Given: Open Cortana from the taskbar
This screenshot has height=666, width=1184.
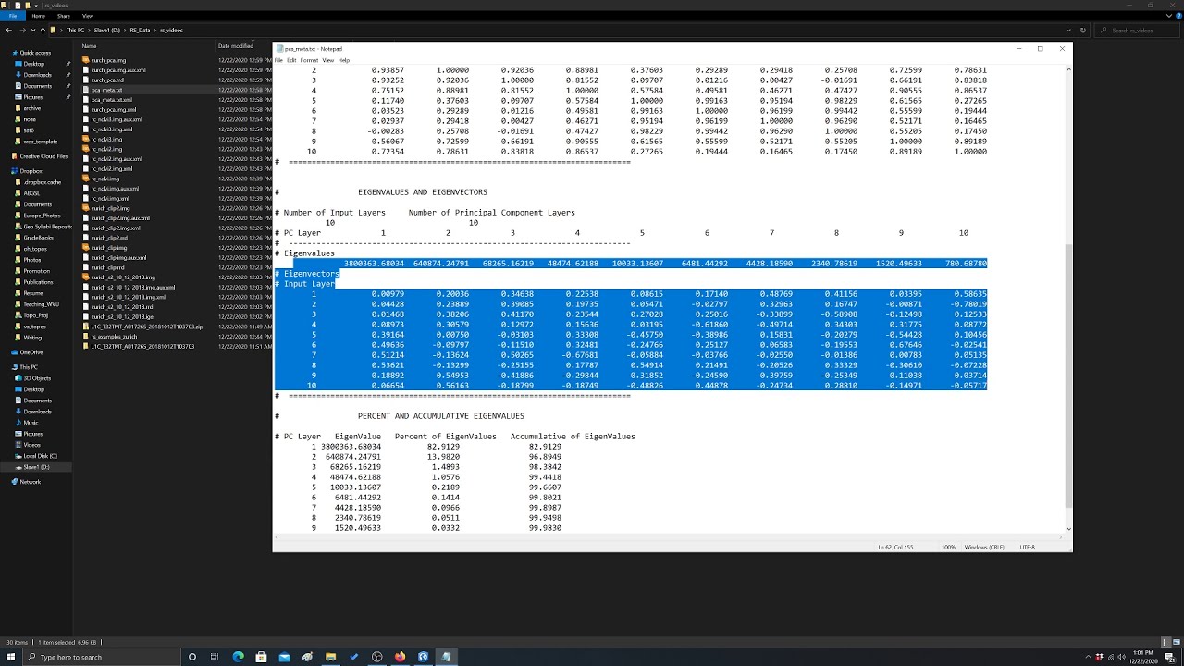Looking at the screenshot, I should coord(192,657).
